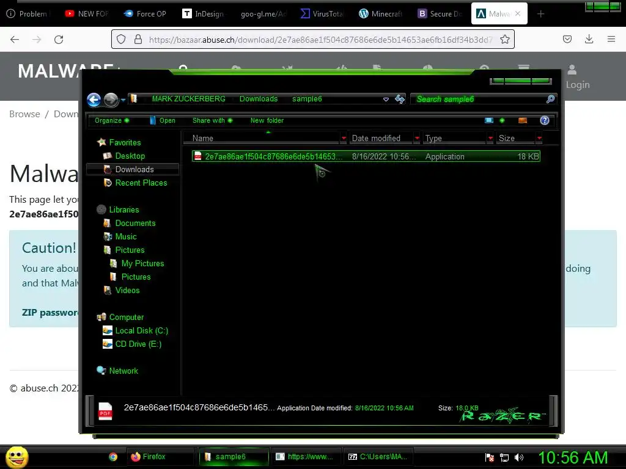Image resolution: width=626 pixels, height=469 pixels.
Task: Click Login on the MalwareBazaar page
Action: (x=577, y=77)
